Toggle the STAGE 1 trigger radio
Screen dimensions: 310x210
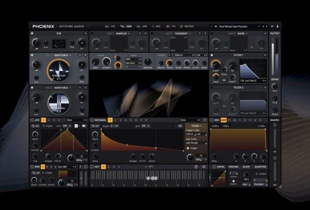(x=188, y=148)
